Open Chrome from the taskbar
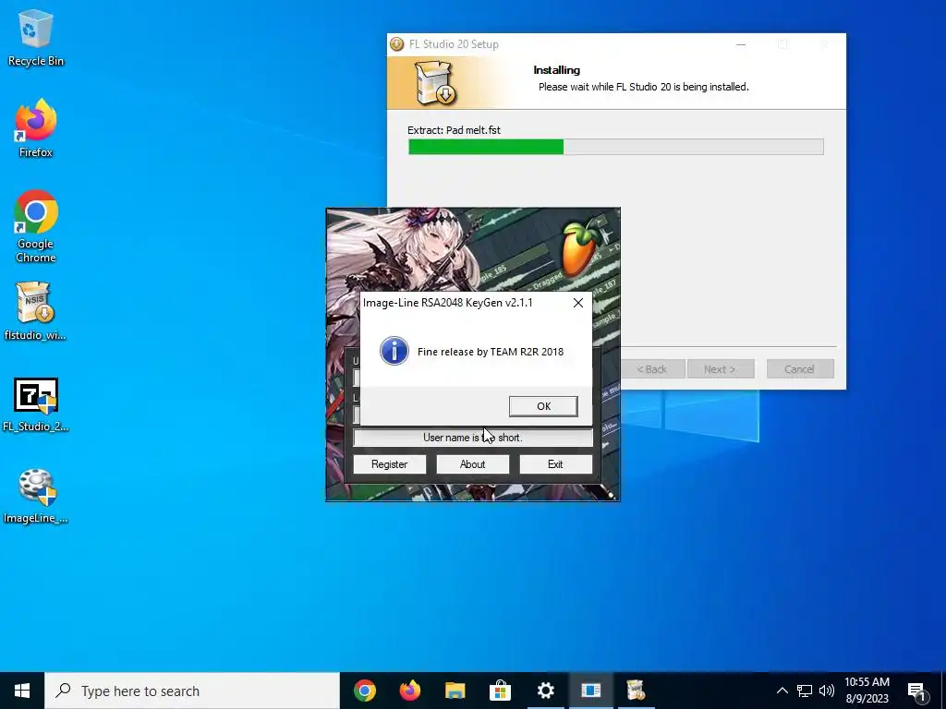The height and width of the screenshot is (709, 946). (365, 691)
